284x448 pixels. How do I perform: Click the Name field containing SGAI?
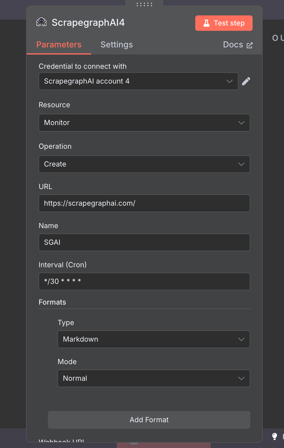click(x=144, y=242)
